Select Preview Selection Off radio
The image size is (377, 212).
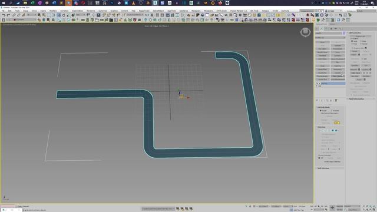319,158
